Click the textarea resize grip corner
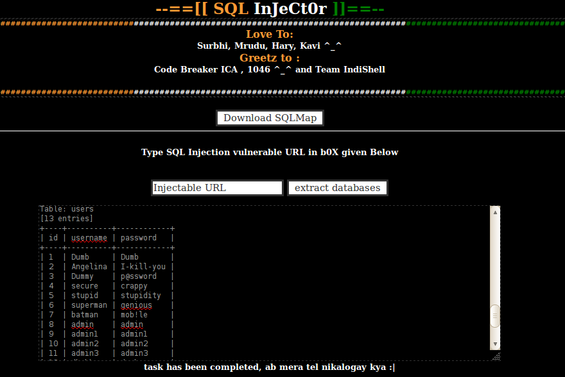565x377 pixels. [x=496, y=356]
